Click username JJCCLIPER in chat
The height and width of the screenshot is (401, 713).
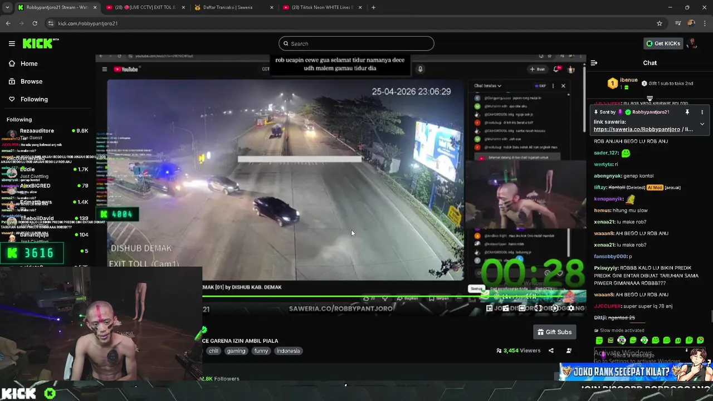tap(608, 306)
